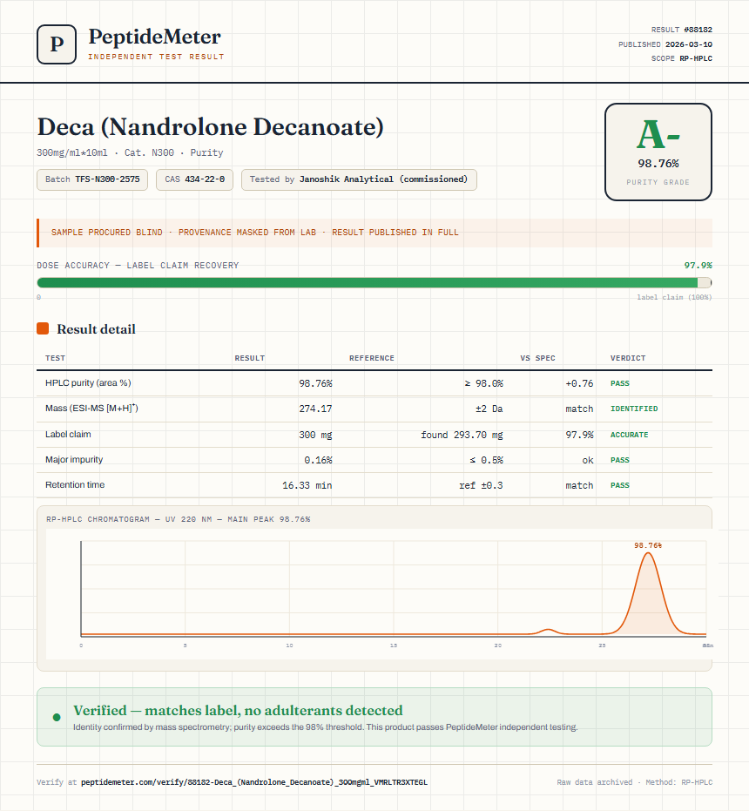Click the ref ±0.3 reference cell
749x811 pixels.
coord(481,485)
